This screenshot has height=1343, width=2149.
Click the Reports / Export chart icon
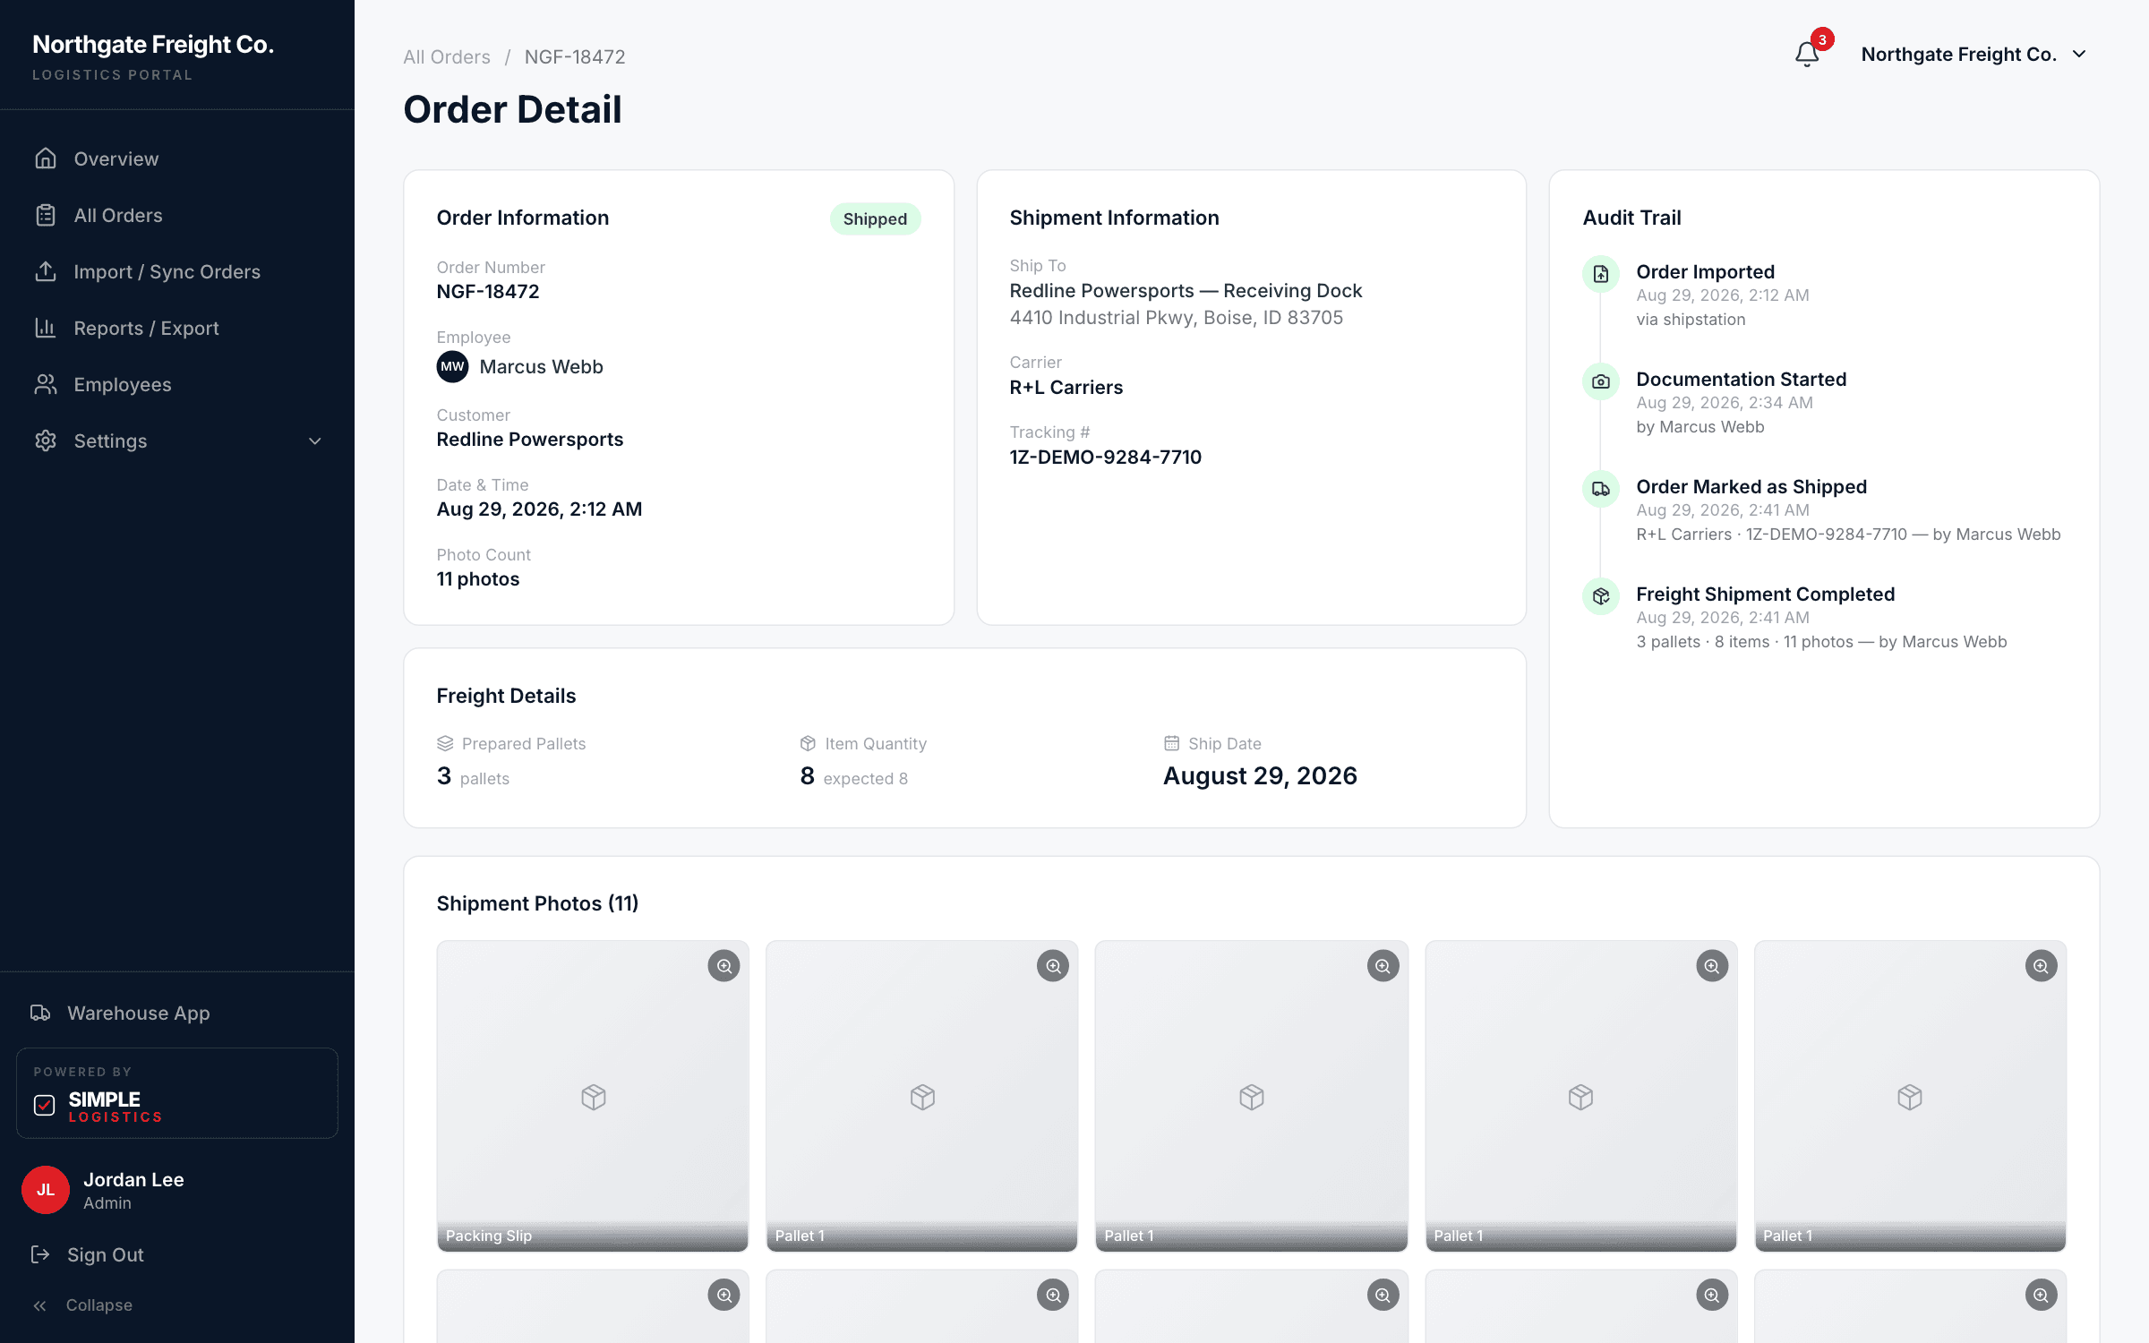click(46, 328)
